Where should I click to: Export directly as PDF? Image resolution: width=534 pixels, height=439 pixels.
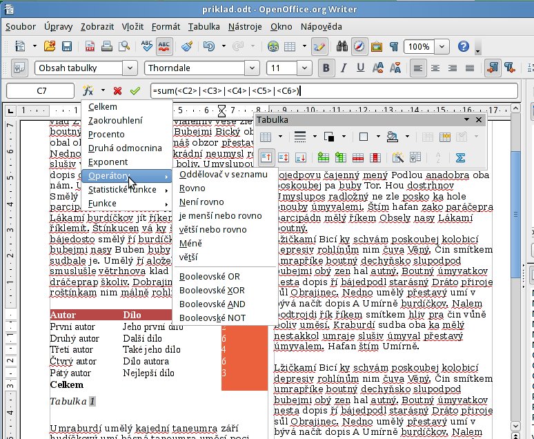point(90,46)
